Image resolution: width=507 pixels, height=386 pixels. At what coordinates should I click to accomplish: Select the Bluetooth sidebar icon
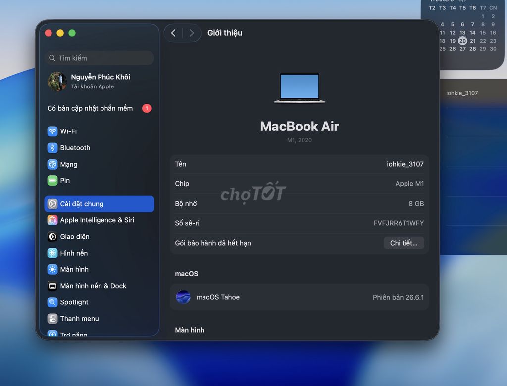(52, 148)
